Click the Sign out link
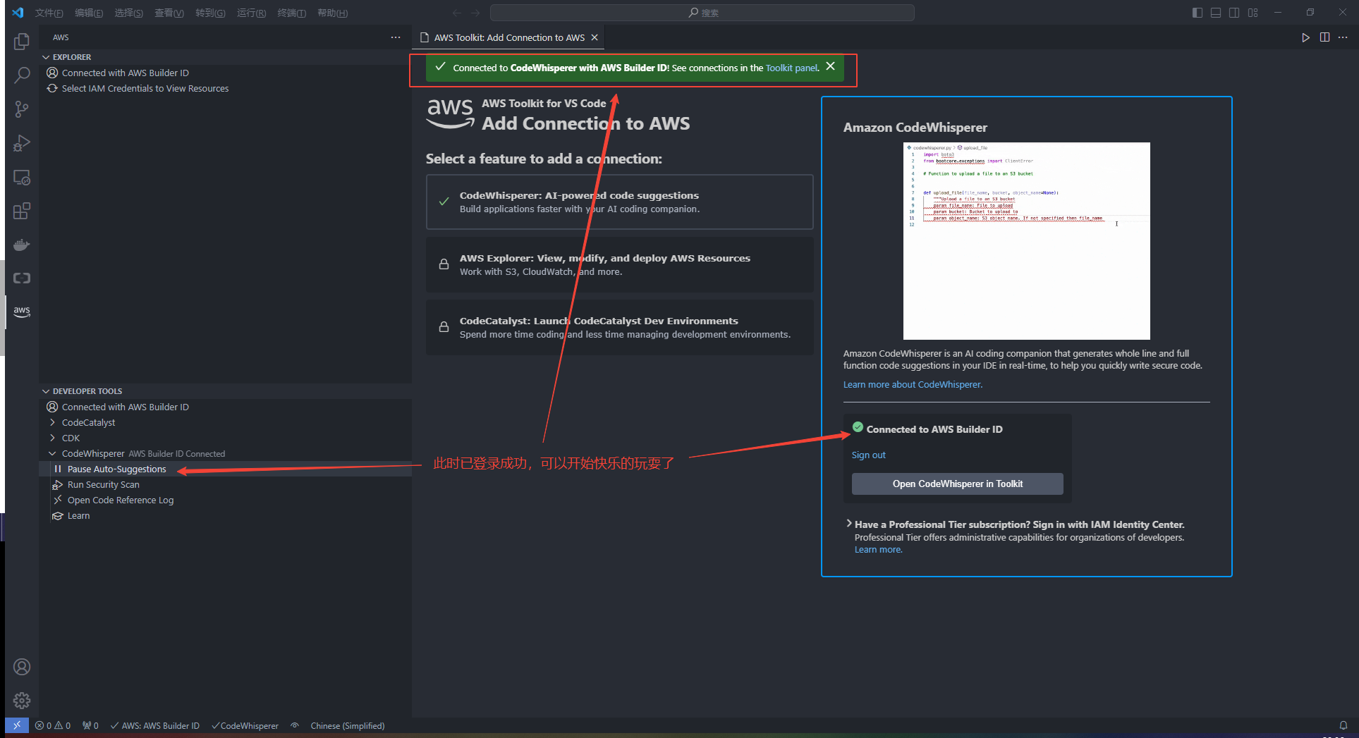This screenshot has height=738, width=1359. click(868, 455)
